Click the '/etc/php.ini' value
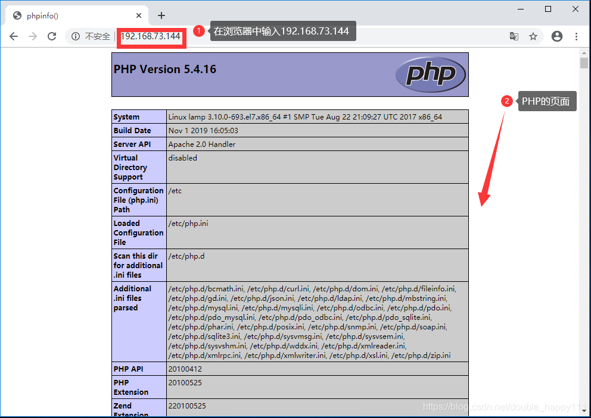Screen dimensions: 591x418 coord(188,224)
